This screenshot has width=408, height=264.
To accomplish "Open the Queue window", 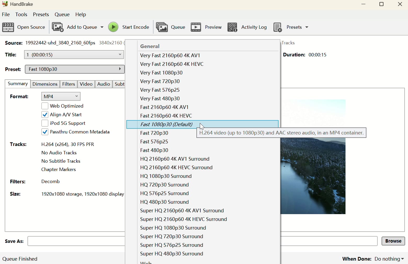I will tap(171, 27).
